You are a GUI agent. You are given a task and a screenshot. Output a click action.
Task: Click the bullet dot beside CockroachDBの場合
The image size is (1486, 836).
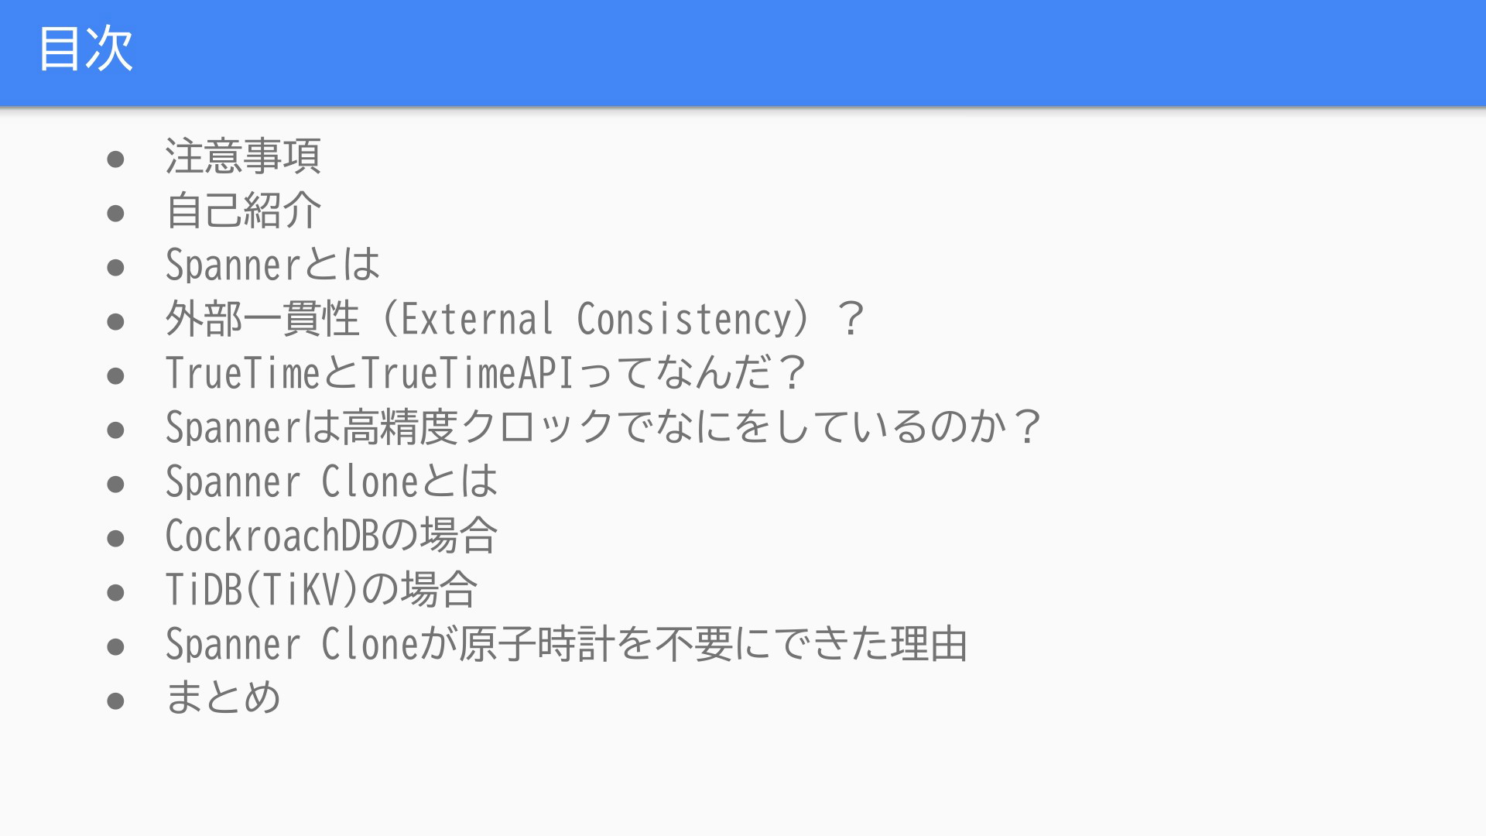[116, 539]
